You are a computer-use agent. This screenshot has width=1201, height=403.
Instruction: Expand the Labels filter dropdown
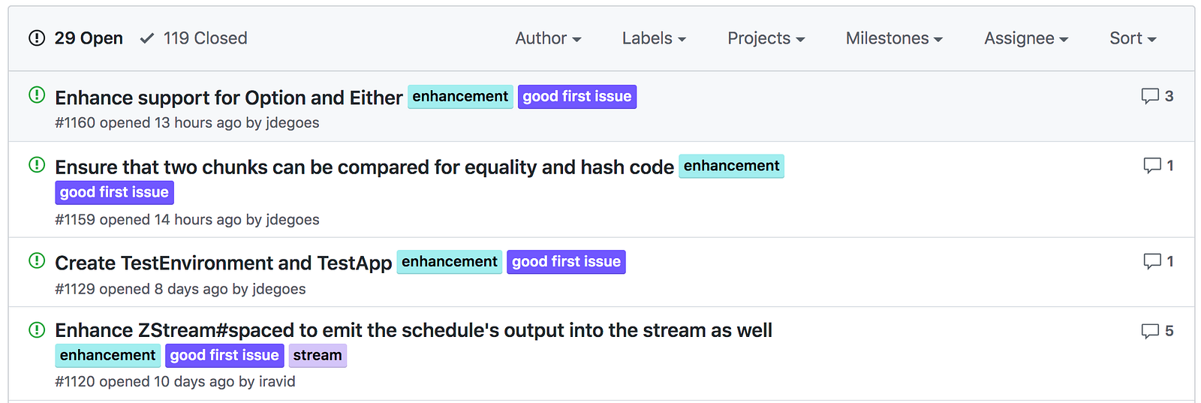[654, 38]
